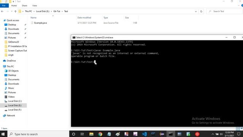Open 'Screen Capture Out' folder in sidebar
This screenshot has width=243, height=137.
(17, 51)
